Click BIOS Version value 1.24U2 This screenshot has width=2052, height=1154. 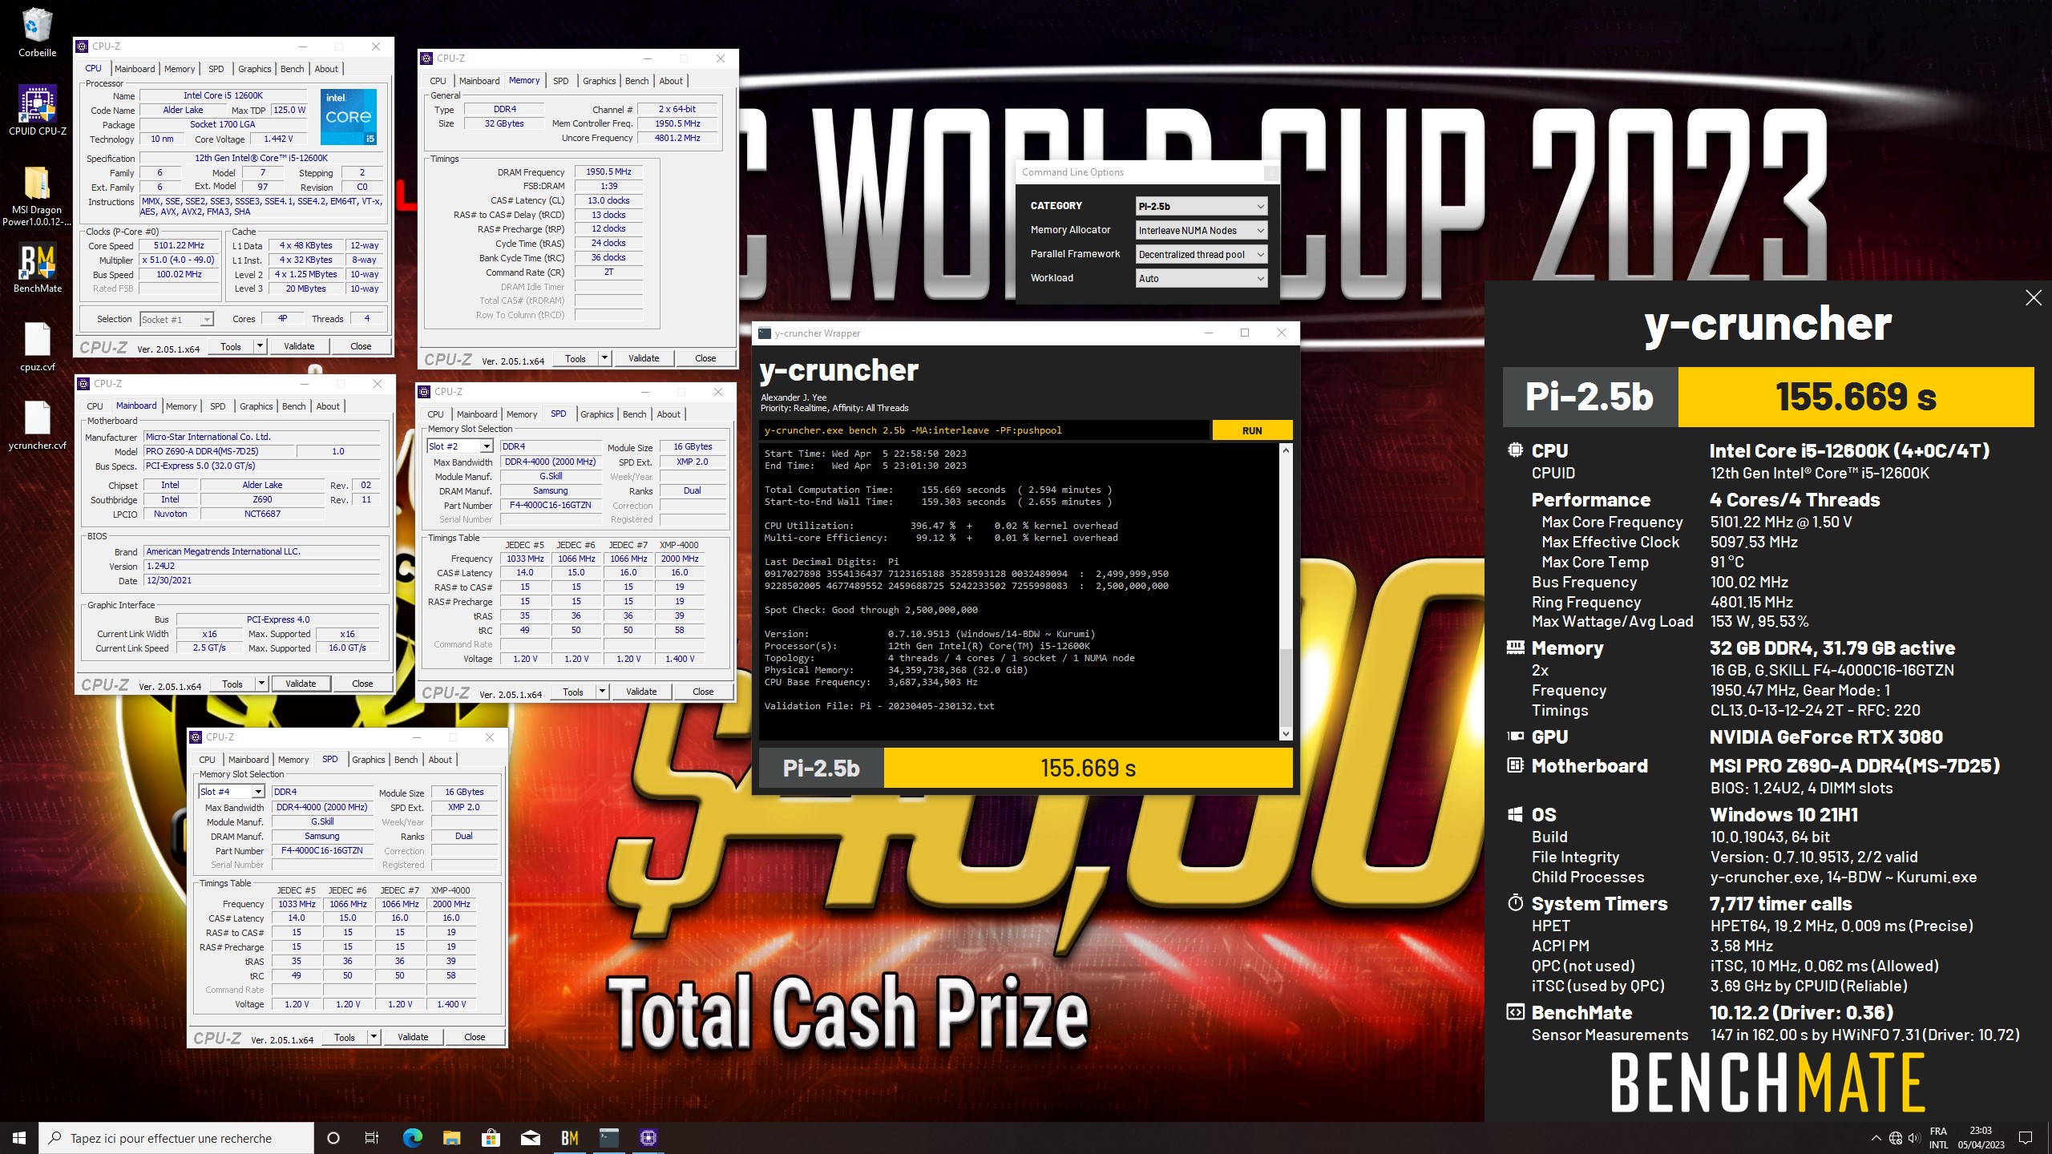(x=261, y=566)
